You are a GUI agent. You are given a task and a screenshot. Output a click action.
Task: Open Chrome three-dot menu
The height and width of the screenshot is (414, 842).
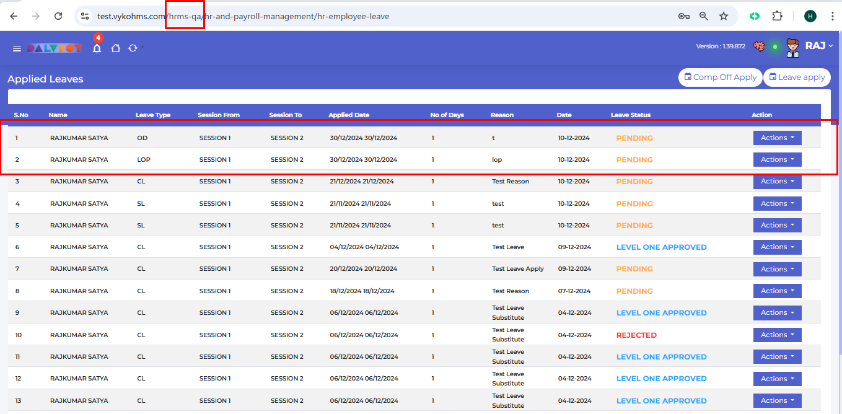831,16
